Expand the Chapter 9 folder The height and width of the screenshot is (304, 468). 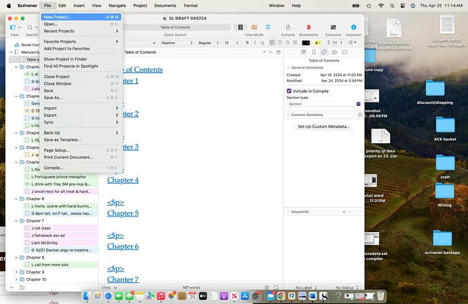point(16,272)
